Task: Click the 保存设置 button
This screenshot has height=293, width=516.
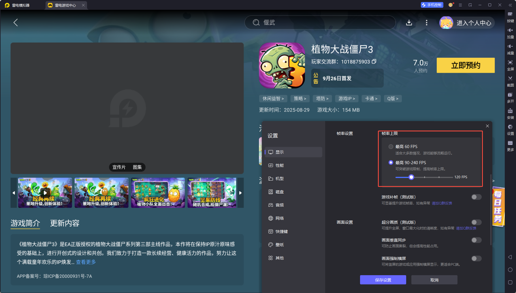Action: coord(383,280)
